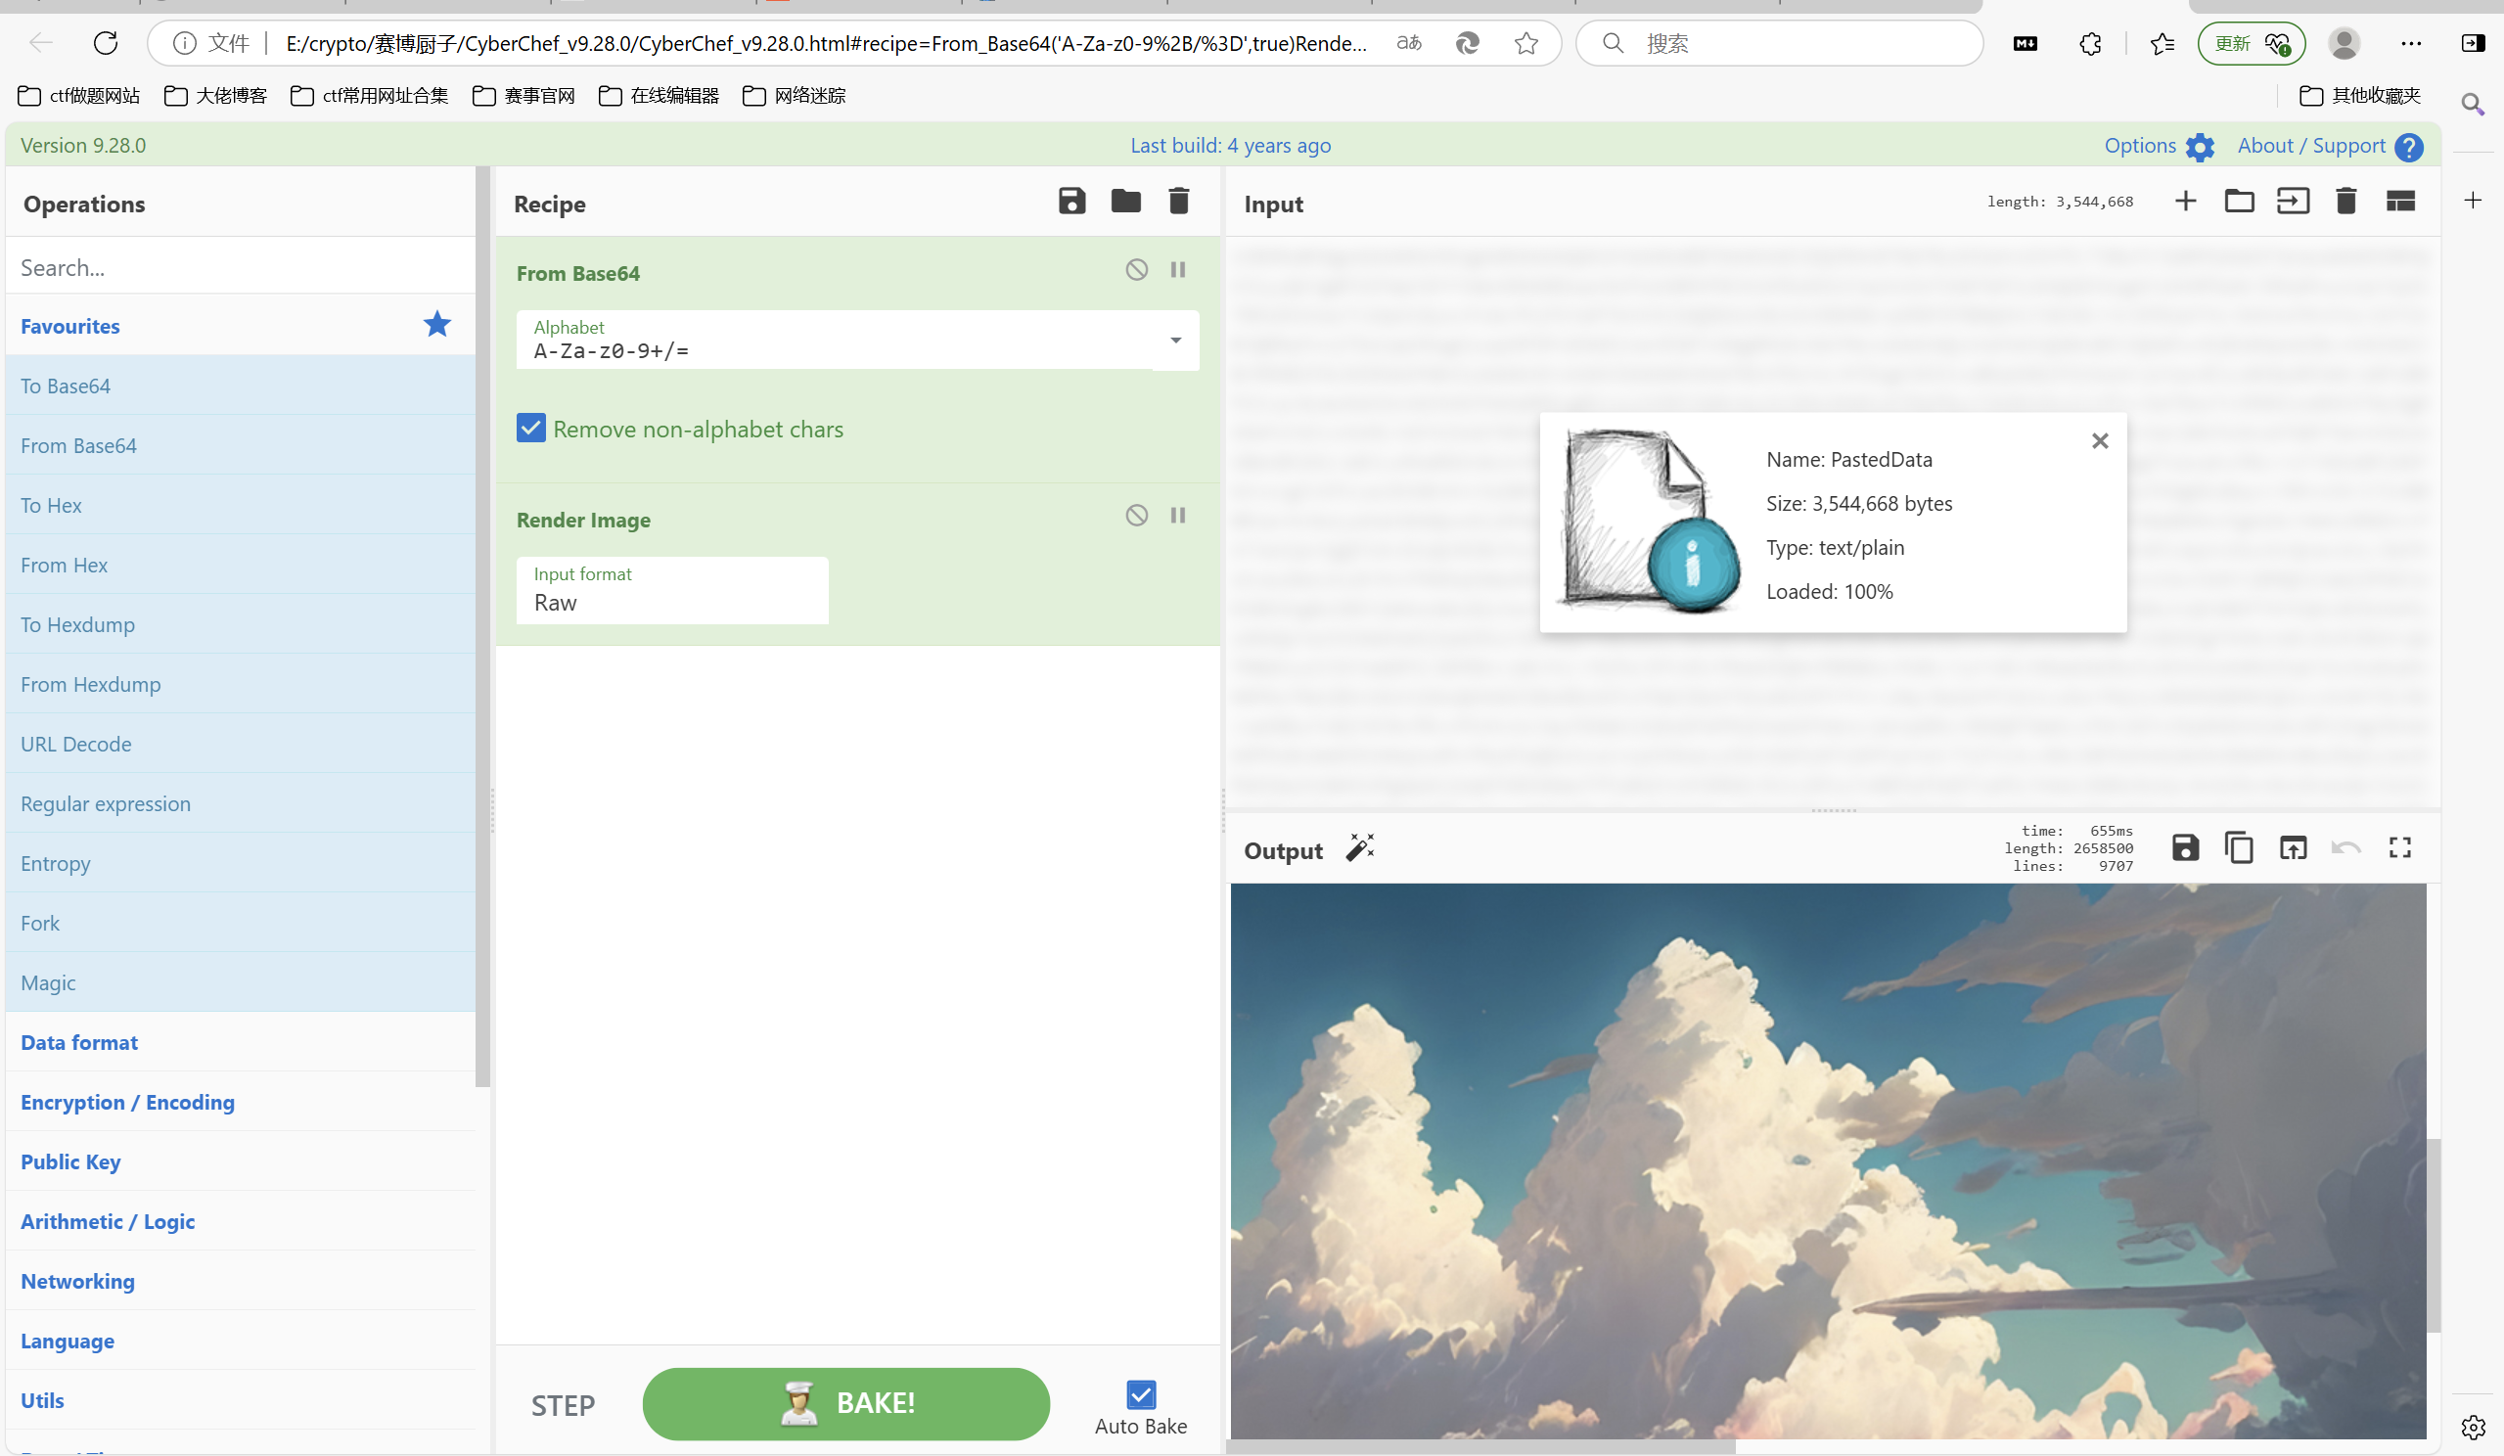Screen dimensions: 2504x1456
Task: Expand the Utils category
Action: (240, 1399)
